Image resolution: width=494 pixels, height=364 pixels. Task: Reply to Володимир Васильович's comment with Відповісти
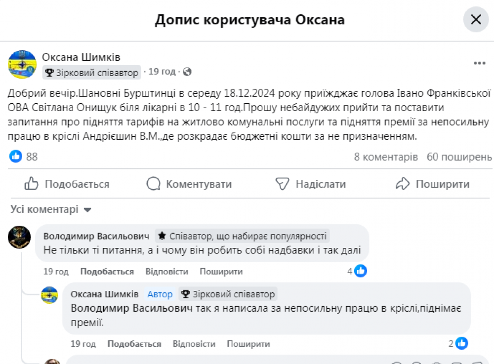[167, 272]
